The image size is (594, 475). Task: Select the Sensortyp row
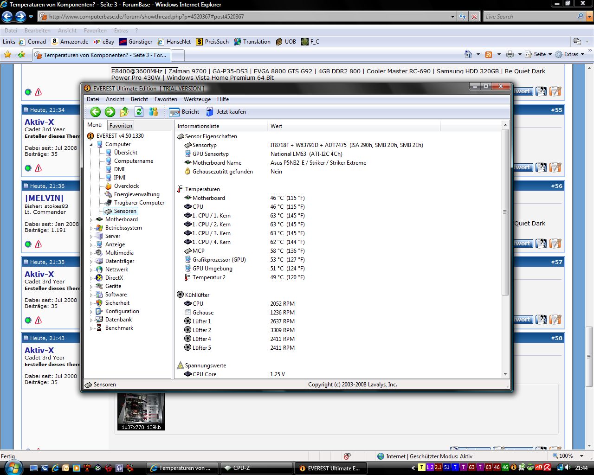(x=338, y=145)
